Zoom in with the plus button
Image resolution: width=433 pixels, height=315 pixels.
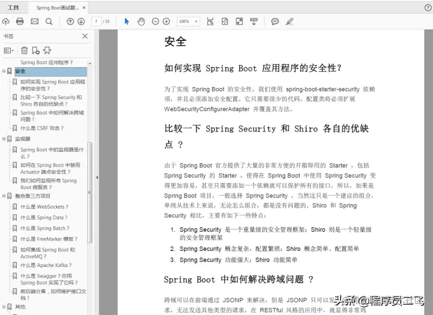pos(166,22)
